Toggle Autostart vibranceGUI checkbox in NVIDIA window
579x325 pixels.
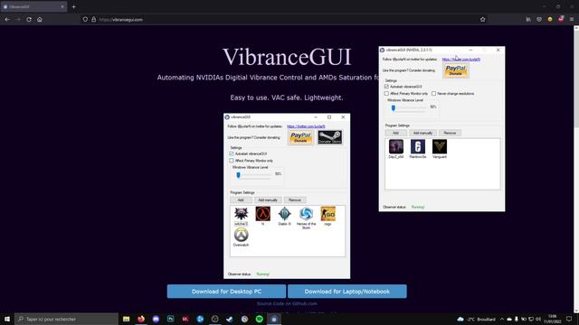click(386, 87)
